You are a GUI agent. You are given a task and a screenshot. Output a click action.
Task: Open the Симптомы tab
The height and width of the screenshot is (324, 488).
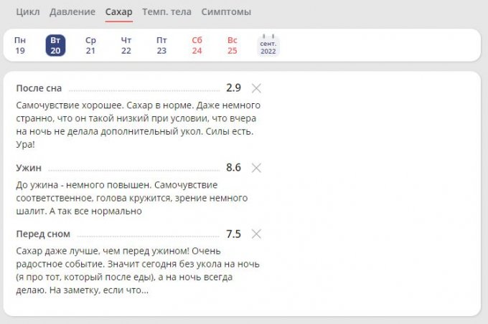[x=226, y=12]
